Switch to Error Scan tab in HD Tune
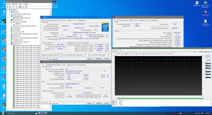This screenshot has width=212, height=115. click(x=132, y=54)
